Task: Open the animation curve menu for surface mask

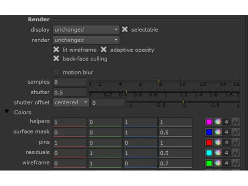Action: (236, 132)
